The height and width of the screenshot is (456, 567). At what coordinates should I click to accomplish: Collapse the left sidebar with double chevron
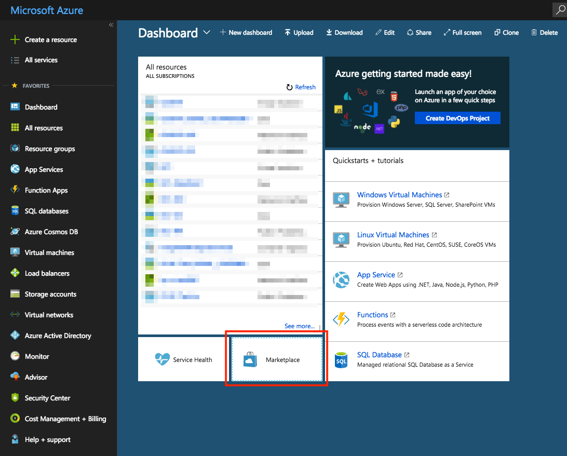[111, 25]
